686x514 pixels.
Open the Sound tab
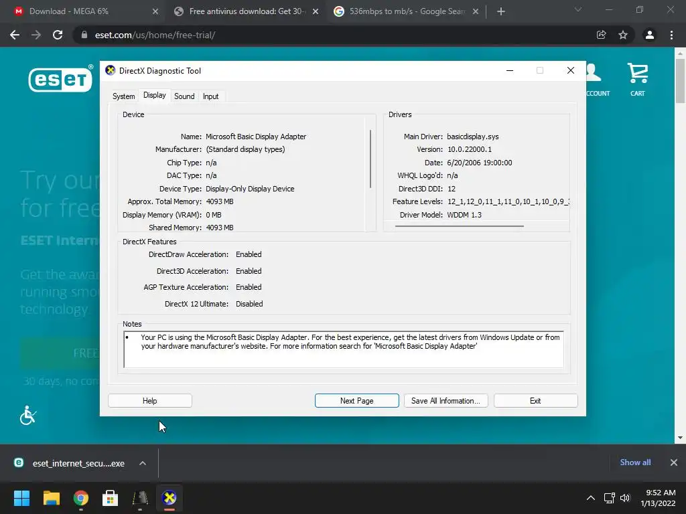click(184, 96)
